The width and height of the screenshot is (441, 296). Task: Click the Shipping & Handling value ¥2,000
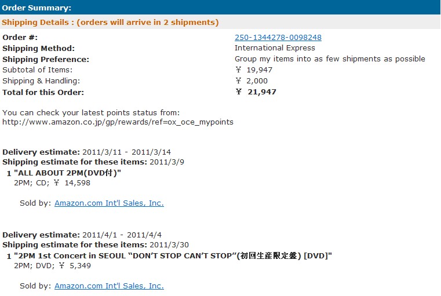click(252, 81)
